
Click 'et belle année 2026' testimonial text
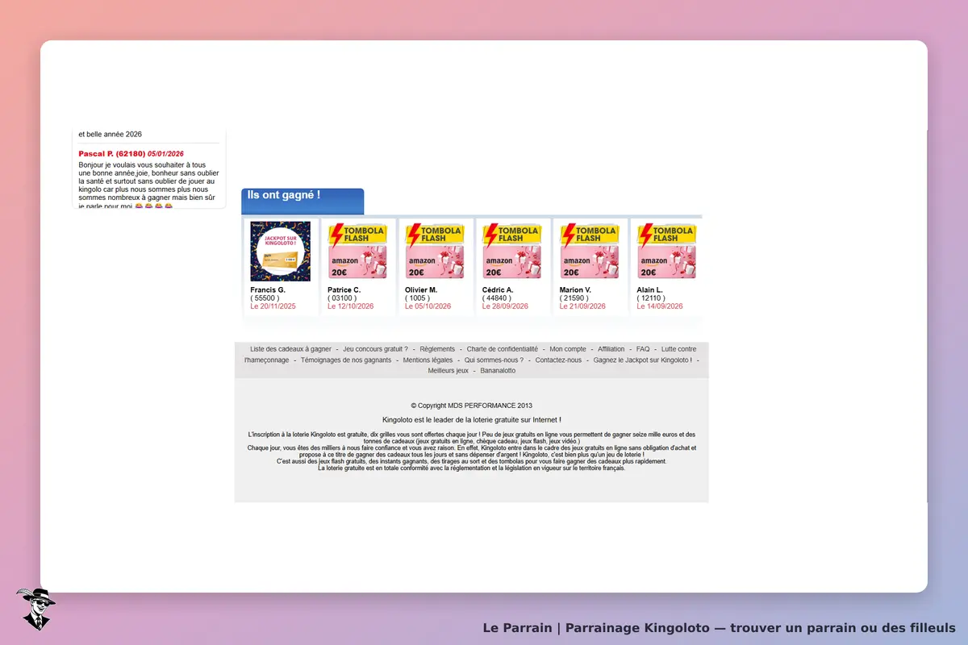click(x=110, y=134)
